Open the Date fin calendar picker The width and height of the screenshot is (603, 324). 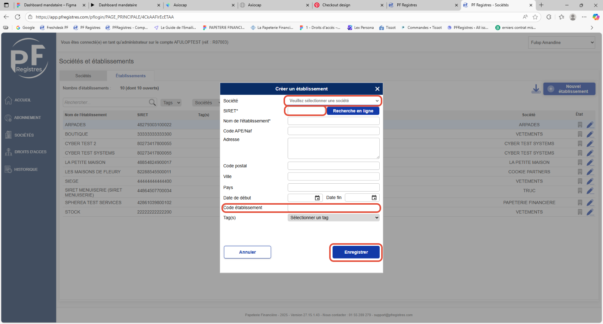(x=374, y=198)
